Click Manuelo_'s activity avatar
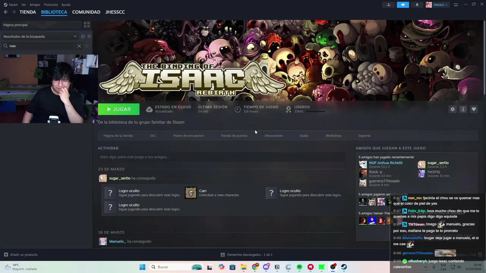The height and width of the screenshot is (273, 486). 103,242
